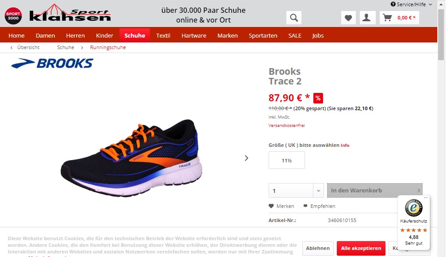Click the Brooks Trace 2 shoe image
Image resolution: width=447 pixels, height=257 pixels.
pos(131,158)
